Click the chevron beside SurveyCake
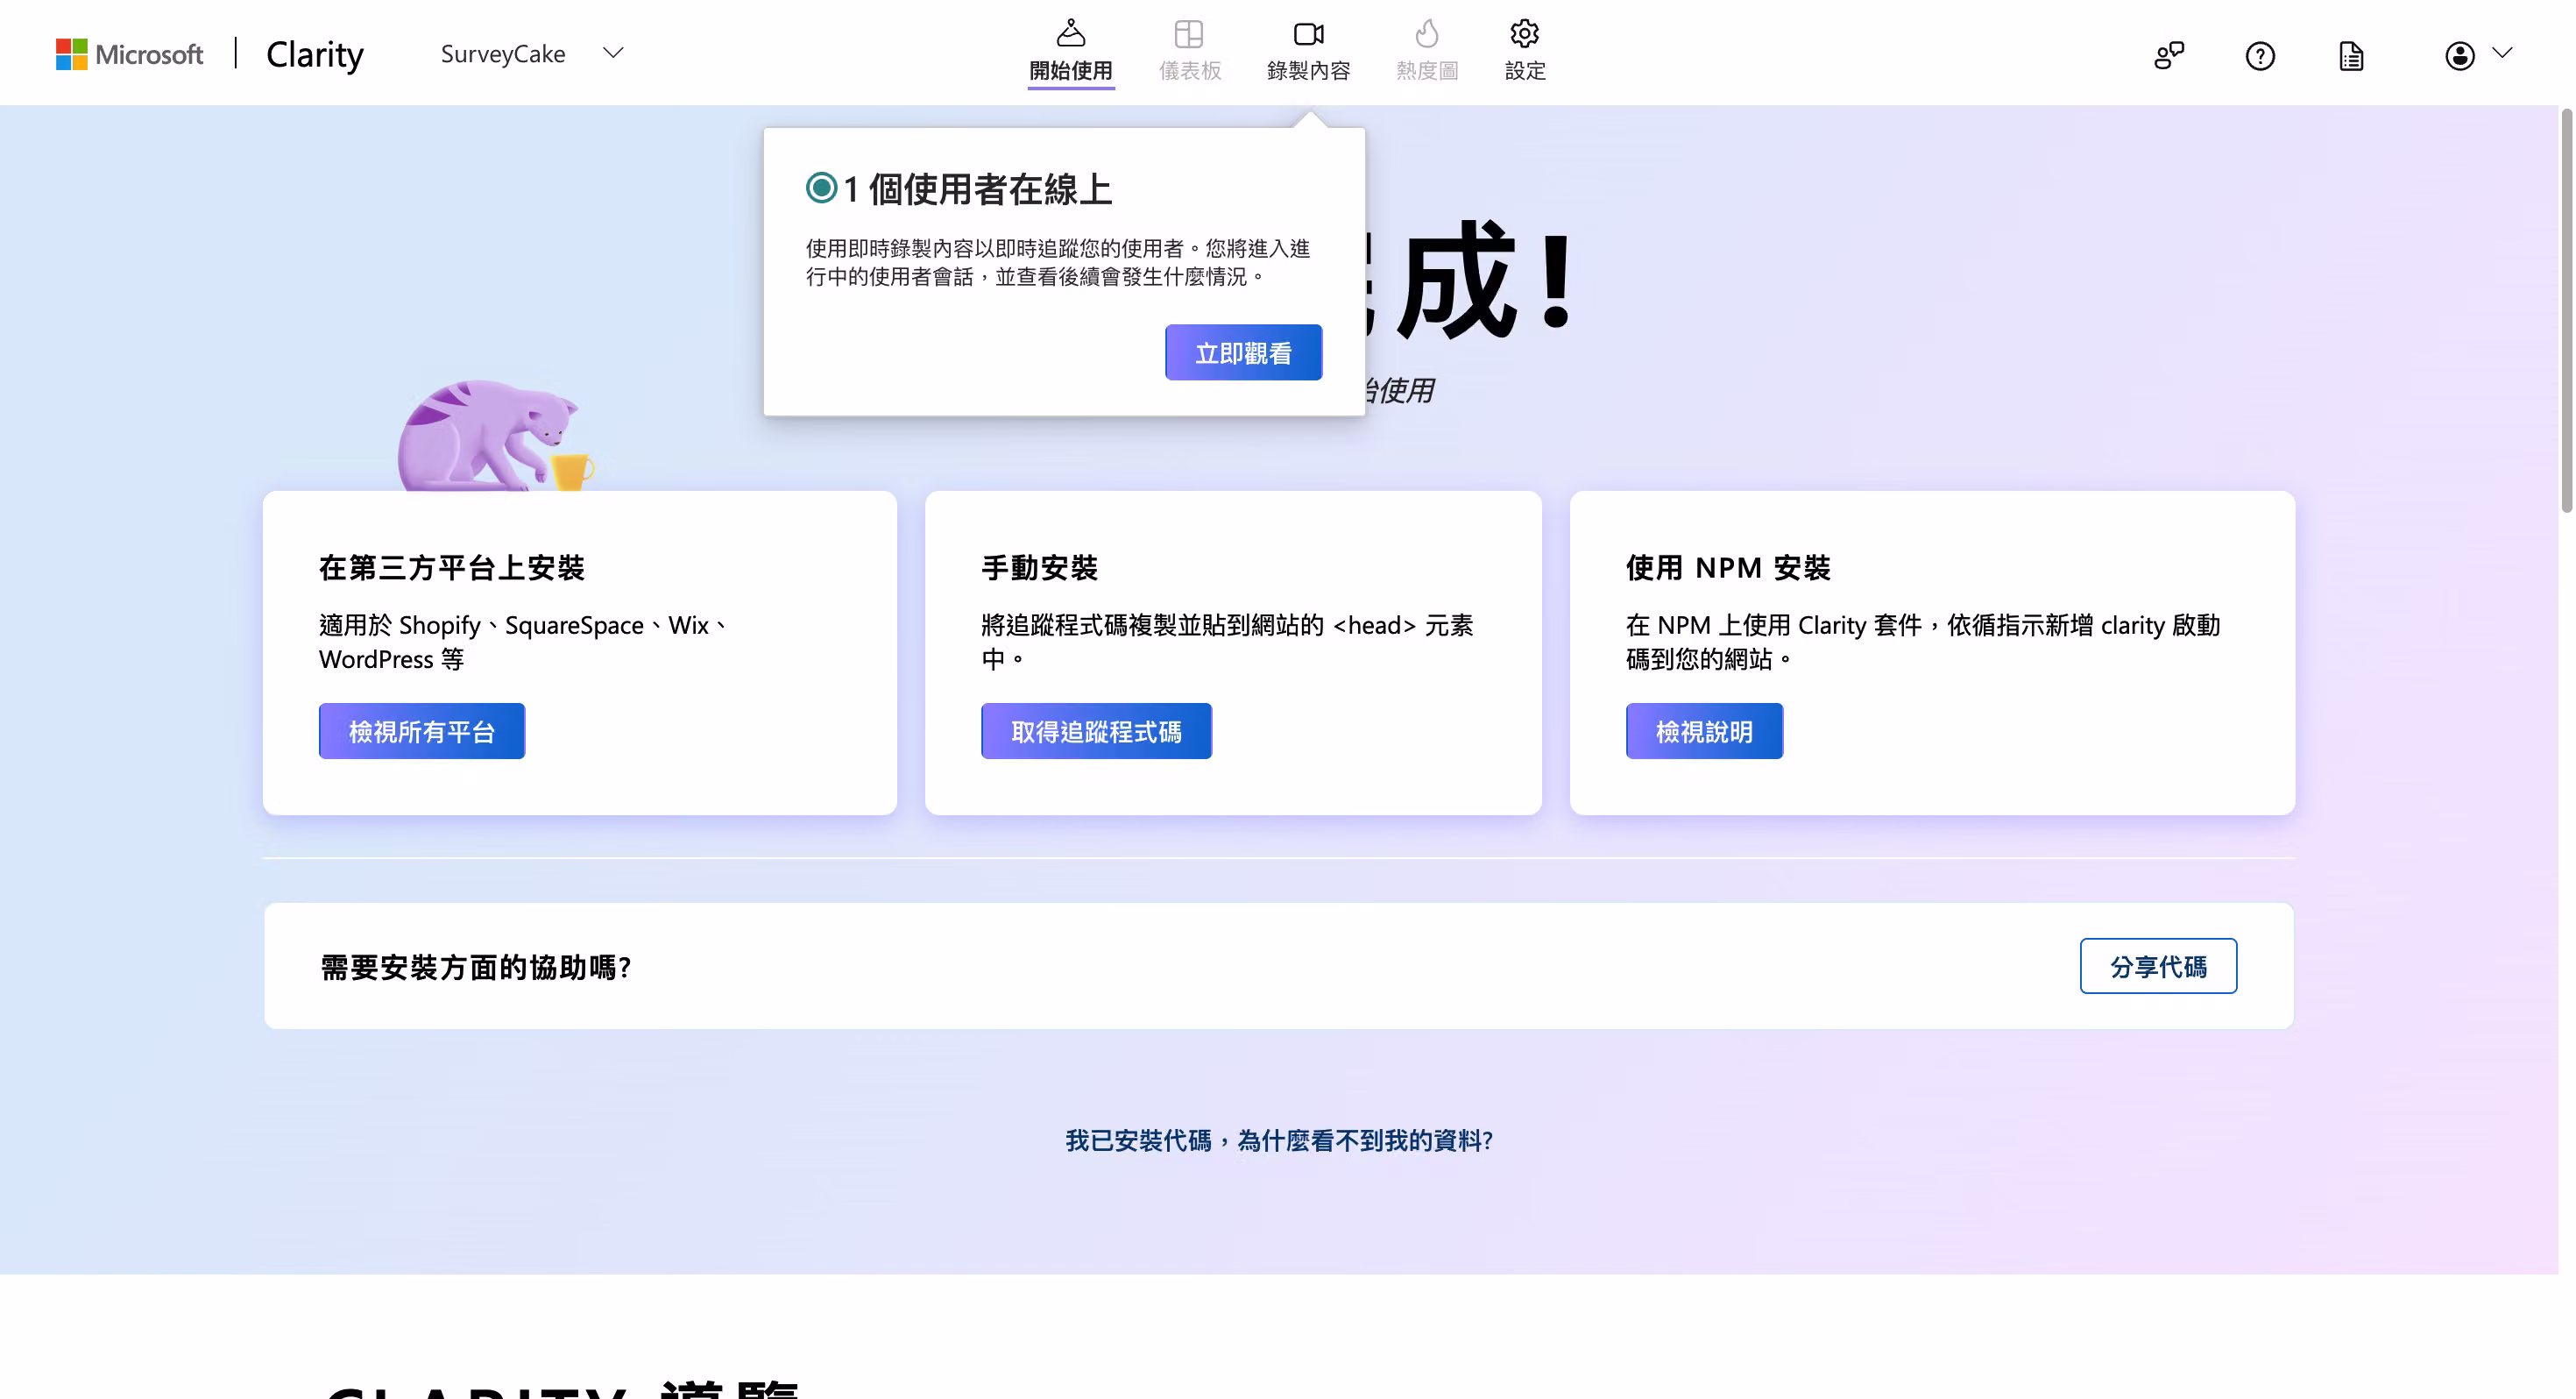This screenshot has height=1399, width=2576. pyautogui.click(x=613, y=53)
